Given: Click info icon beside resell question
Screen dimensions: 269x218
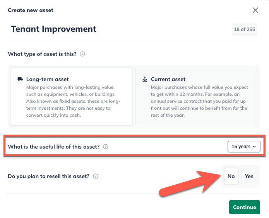Looking at the screenshot, I should coord(96,176).
